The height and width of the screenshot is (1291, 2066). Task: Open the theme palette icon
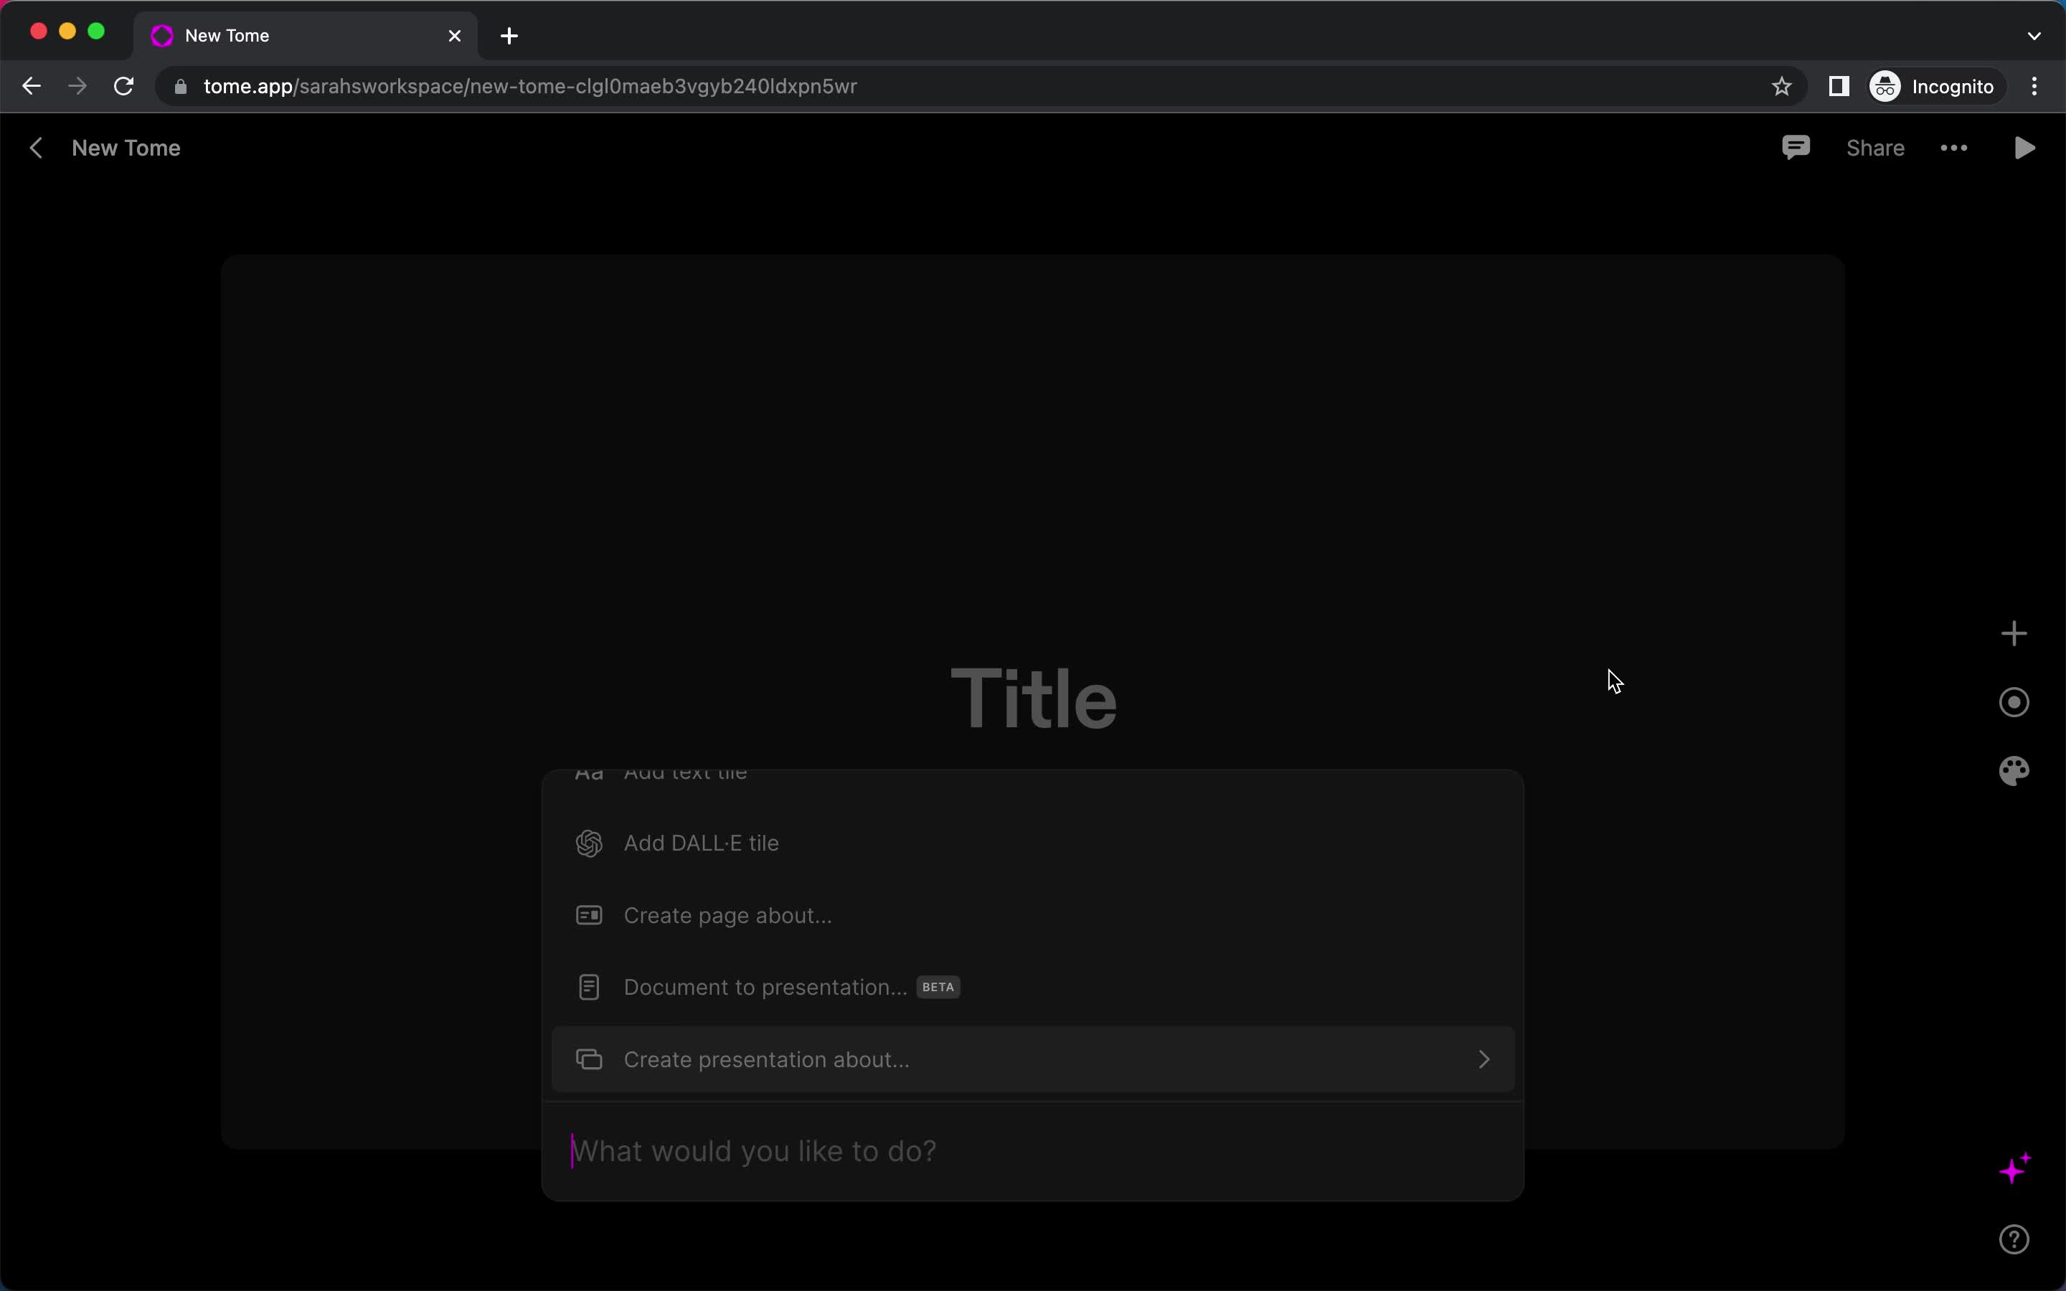(2014, 770)
